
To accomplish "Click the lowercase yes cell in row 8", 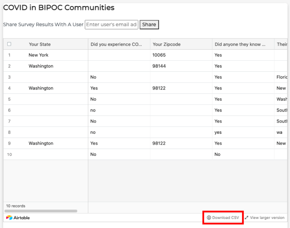I will (x=243, y=132).
